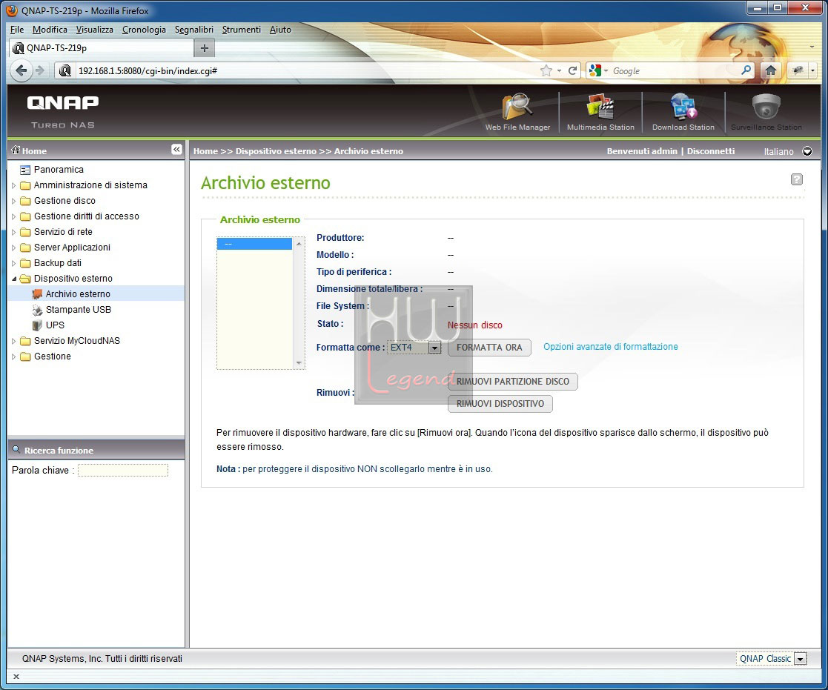Expand Backup dati folder
828x690 pixels.
pos(14,263)
